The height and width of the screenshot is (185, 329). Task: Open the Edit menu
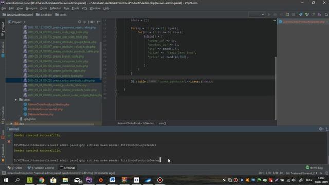[11, 8]
